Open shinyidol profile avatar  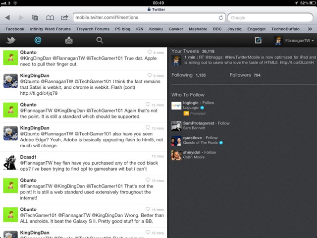tap(176, 155)
